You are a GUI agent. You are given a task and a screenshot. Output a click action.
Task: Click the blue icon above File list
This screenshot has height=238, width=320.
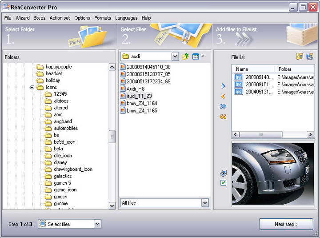pyautogui.click(x=309, y=56)
